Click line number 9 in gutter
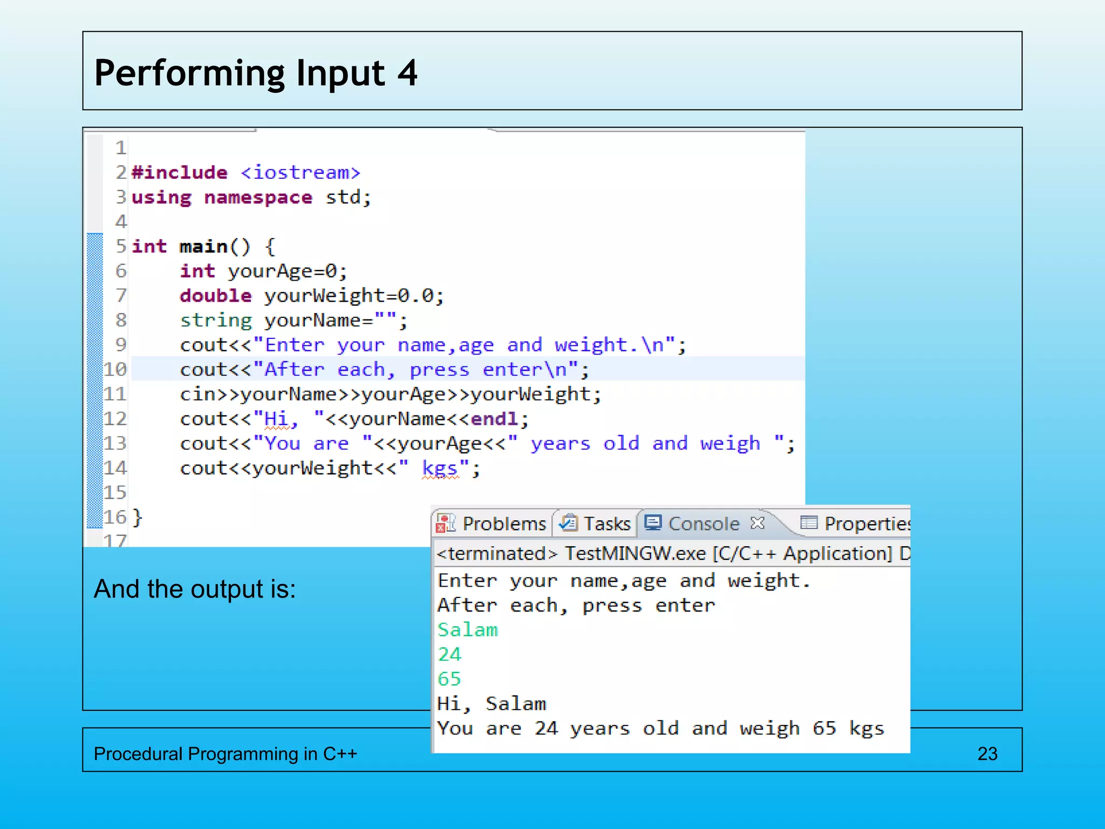Image resolution: width=1105 pixels, height=829 pixels. [x=121, y=345]
